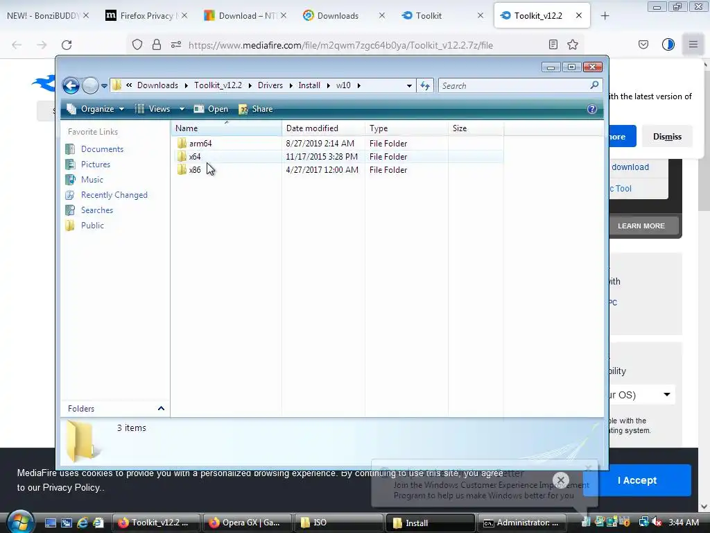Image resolution: width=710 pixels, height=533 pixels.
Task: Click the 8/27/2019 2:14 AM date cell
Action: 320,143
